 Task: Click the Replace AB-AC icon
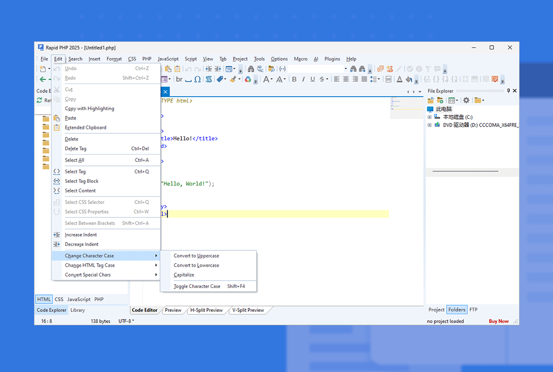(x=260, y=69)
